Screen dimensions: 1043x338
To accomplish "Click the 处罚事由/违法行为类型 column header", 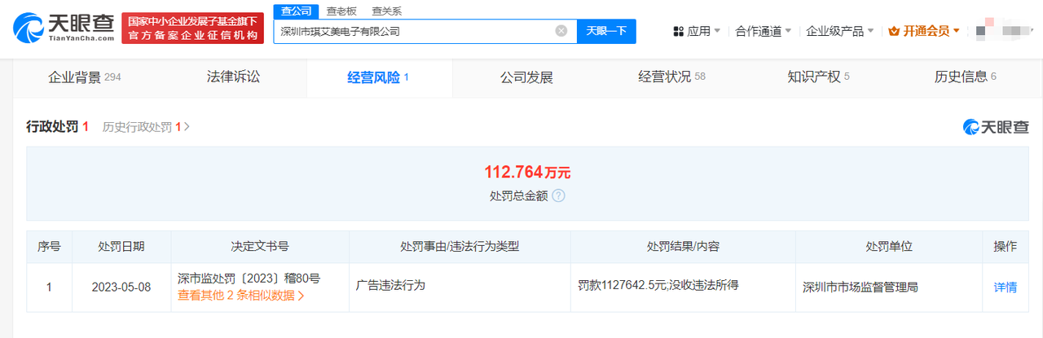I will (x=460, y=247).
